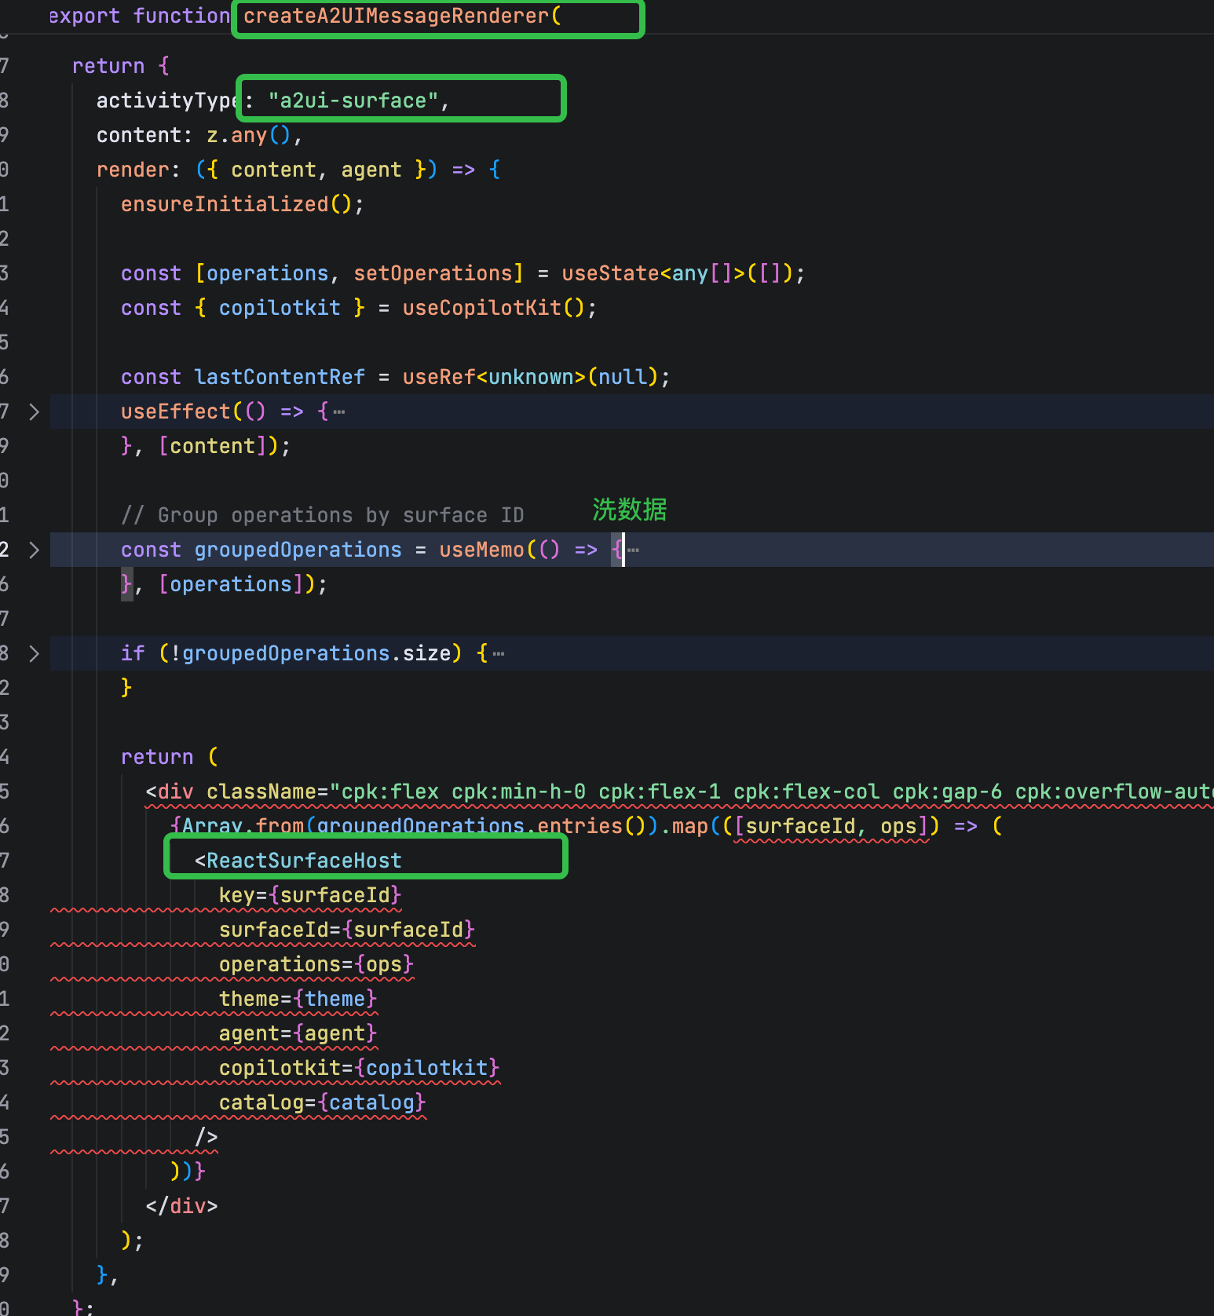The height and width of the screenshot is (1316, 1214).
Task: Click the 'Group operations by surface ID' comment
Action: tap(322, 515)
